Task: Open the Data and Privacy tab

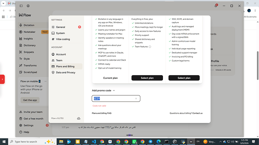Action: tap(66, 72)
